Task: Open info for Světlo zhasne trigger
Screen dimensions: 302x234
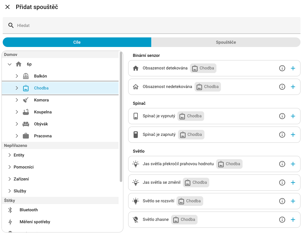Action: point(282,219)
